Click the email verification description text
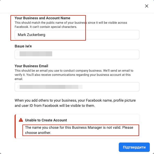The height and width of the screenshot is (154, 154). [x=74, y=75]
